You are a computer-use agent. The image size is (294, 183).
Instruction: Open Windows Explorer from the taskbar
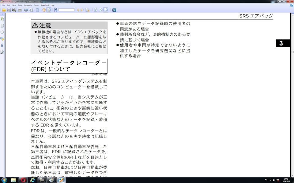point(13,180)
